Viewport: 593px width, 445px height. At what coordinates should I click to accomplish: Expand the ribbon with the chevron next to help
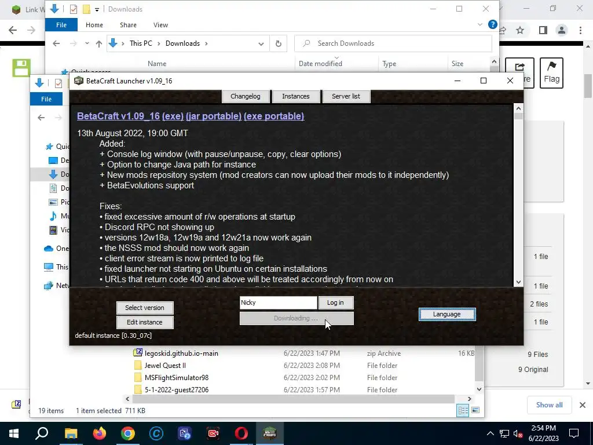(480, 24)
